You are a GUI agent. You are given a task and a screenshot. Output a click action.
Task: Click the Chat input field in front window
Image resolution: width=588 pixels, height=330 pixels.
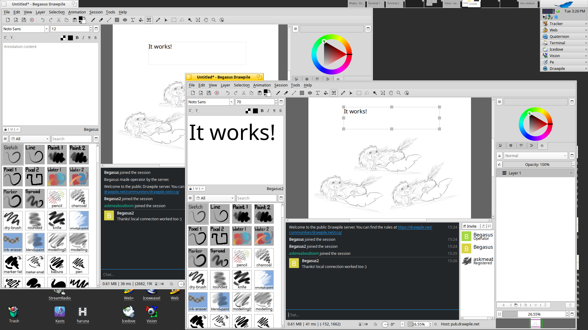coord(372,315)
